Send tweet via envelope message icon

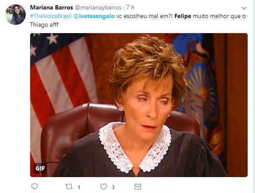click(x=138, y=187)
